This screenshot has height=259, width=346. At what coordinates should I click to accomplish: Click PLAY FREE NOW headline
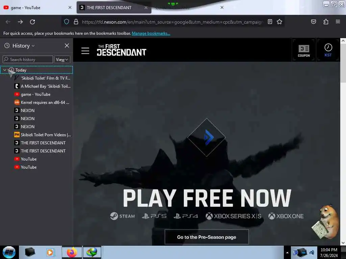tap(207, 198)
